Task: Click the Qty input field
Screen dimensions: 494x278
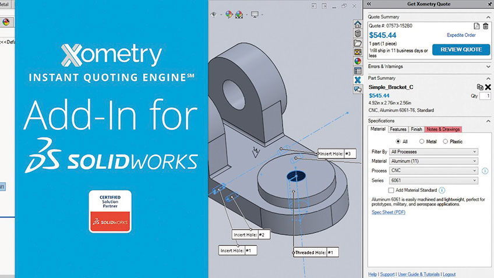Action: (485, 96)
